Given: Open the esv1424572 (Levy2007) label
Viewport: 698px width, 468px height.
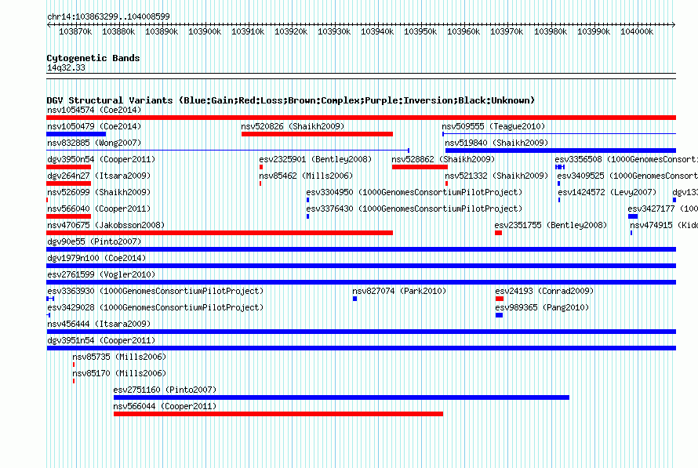Looking at the screenshot, I should 607,192.
